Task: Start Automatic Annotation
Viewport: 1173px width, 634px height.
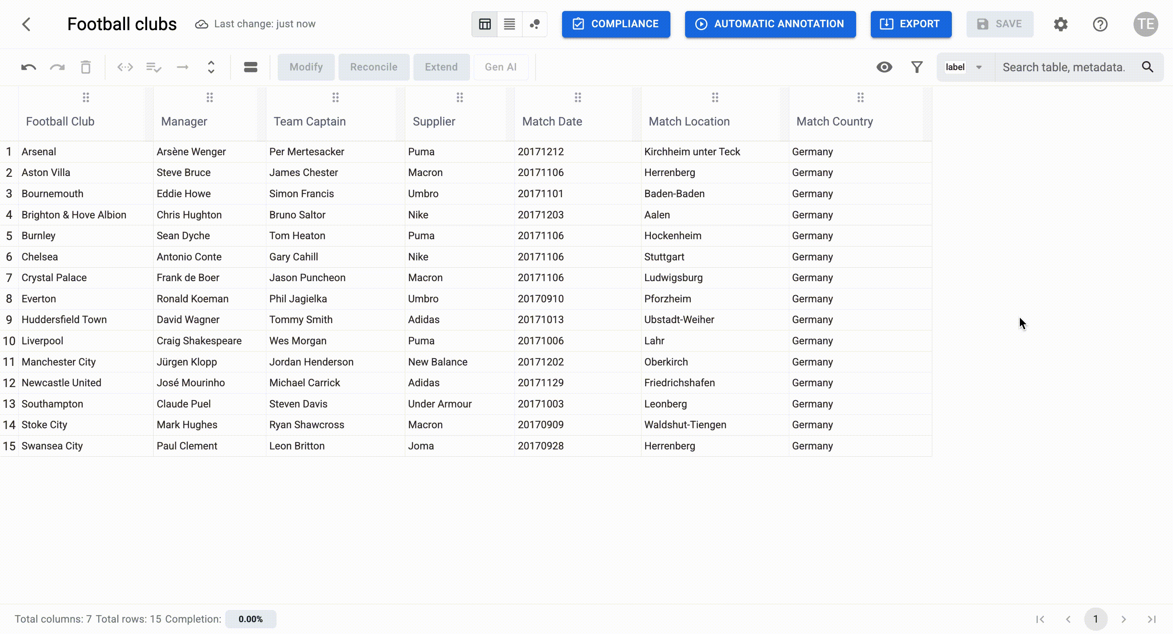Action: pyautogui.click(x=770, y=24)
